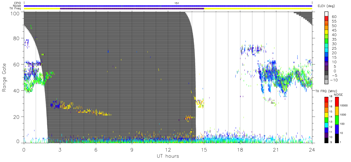Click the 3 tick on UT hours axis
Viewport: 351px width, 162px height.
(x=60, y=149)
